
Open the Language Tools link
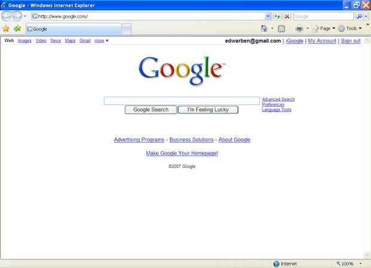click(x=276, y=110)
